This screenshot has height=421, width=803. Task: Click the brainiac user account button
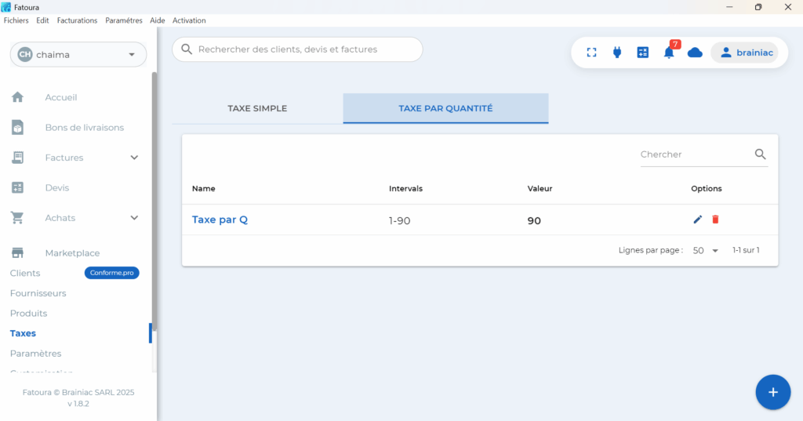(744, 53)
